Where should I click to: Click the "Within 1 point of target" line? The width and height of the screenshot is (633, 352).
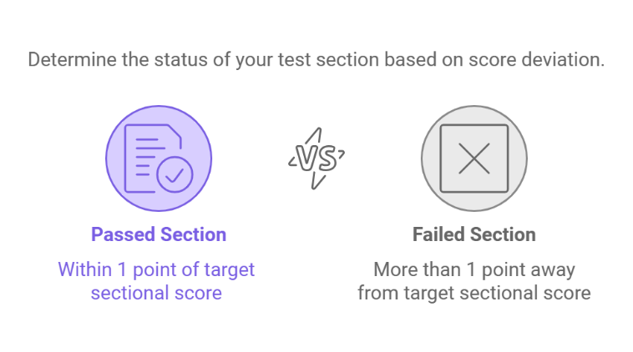point(156,269)
